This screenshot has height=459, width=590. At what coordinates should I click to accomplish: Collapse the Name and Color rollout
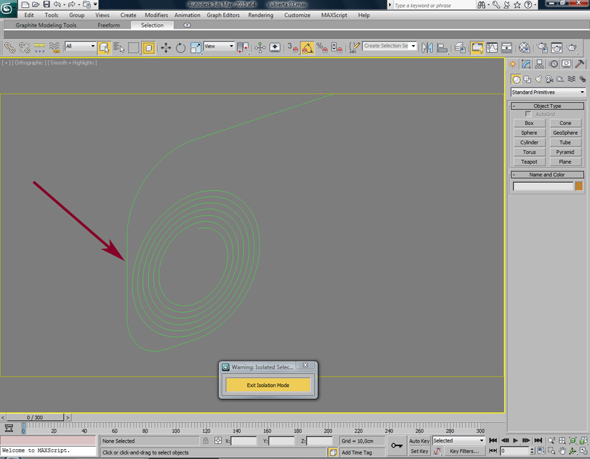(547, 175)
